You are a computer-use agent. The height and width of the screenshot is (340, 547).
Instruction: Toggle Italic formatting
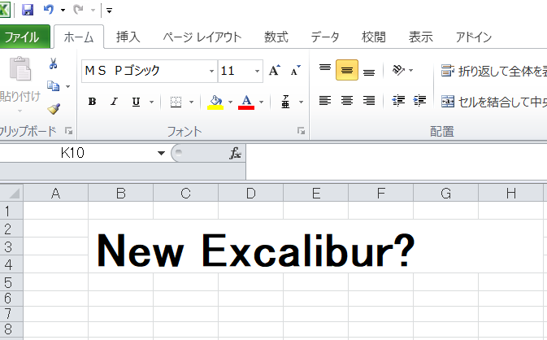click(x=114, y=102)
